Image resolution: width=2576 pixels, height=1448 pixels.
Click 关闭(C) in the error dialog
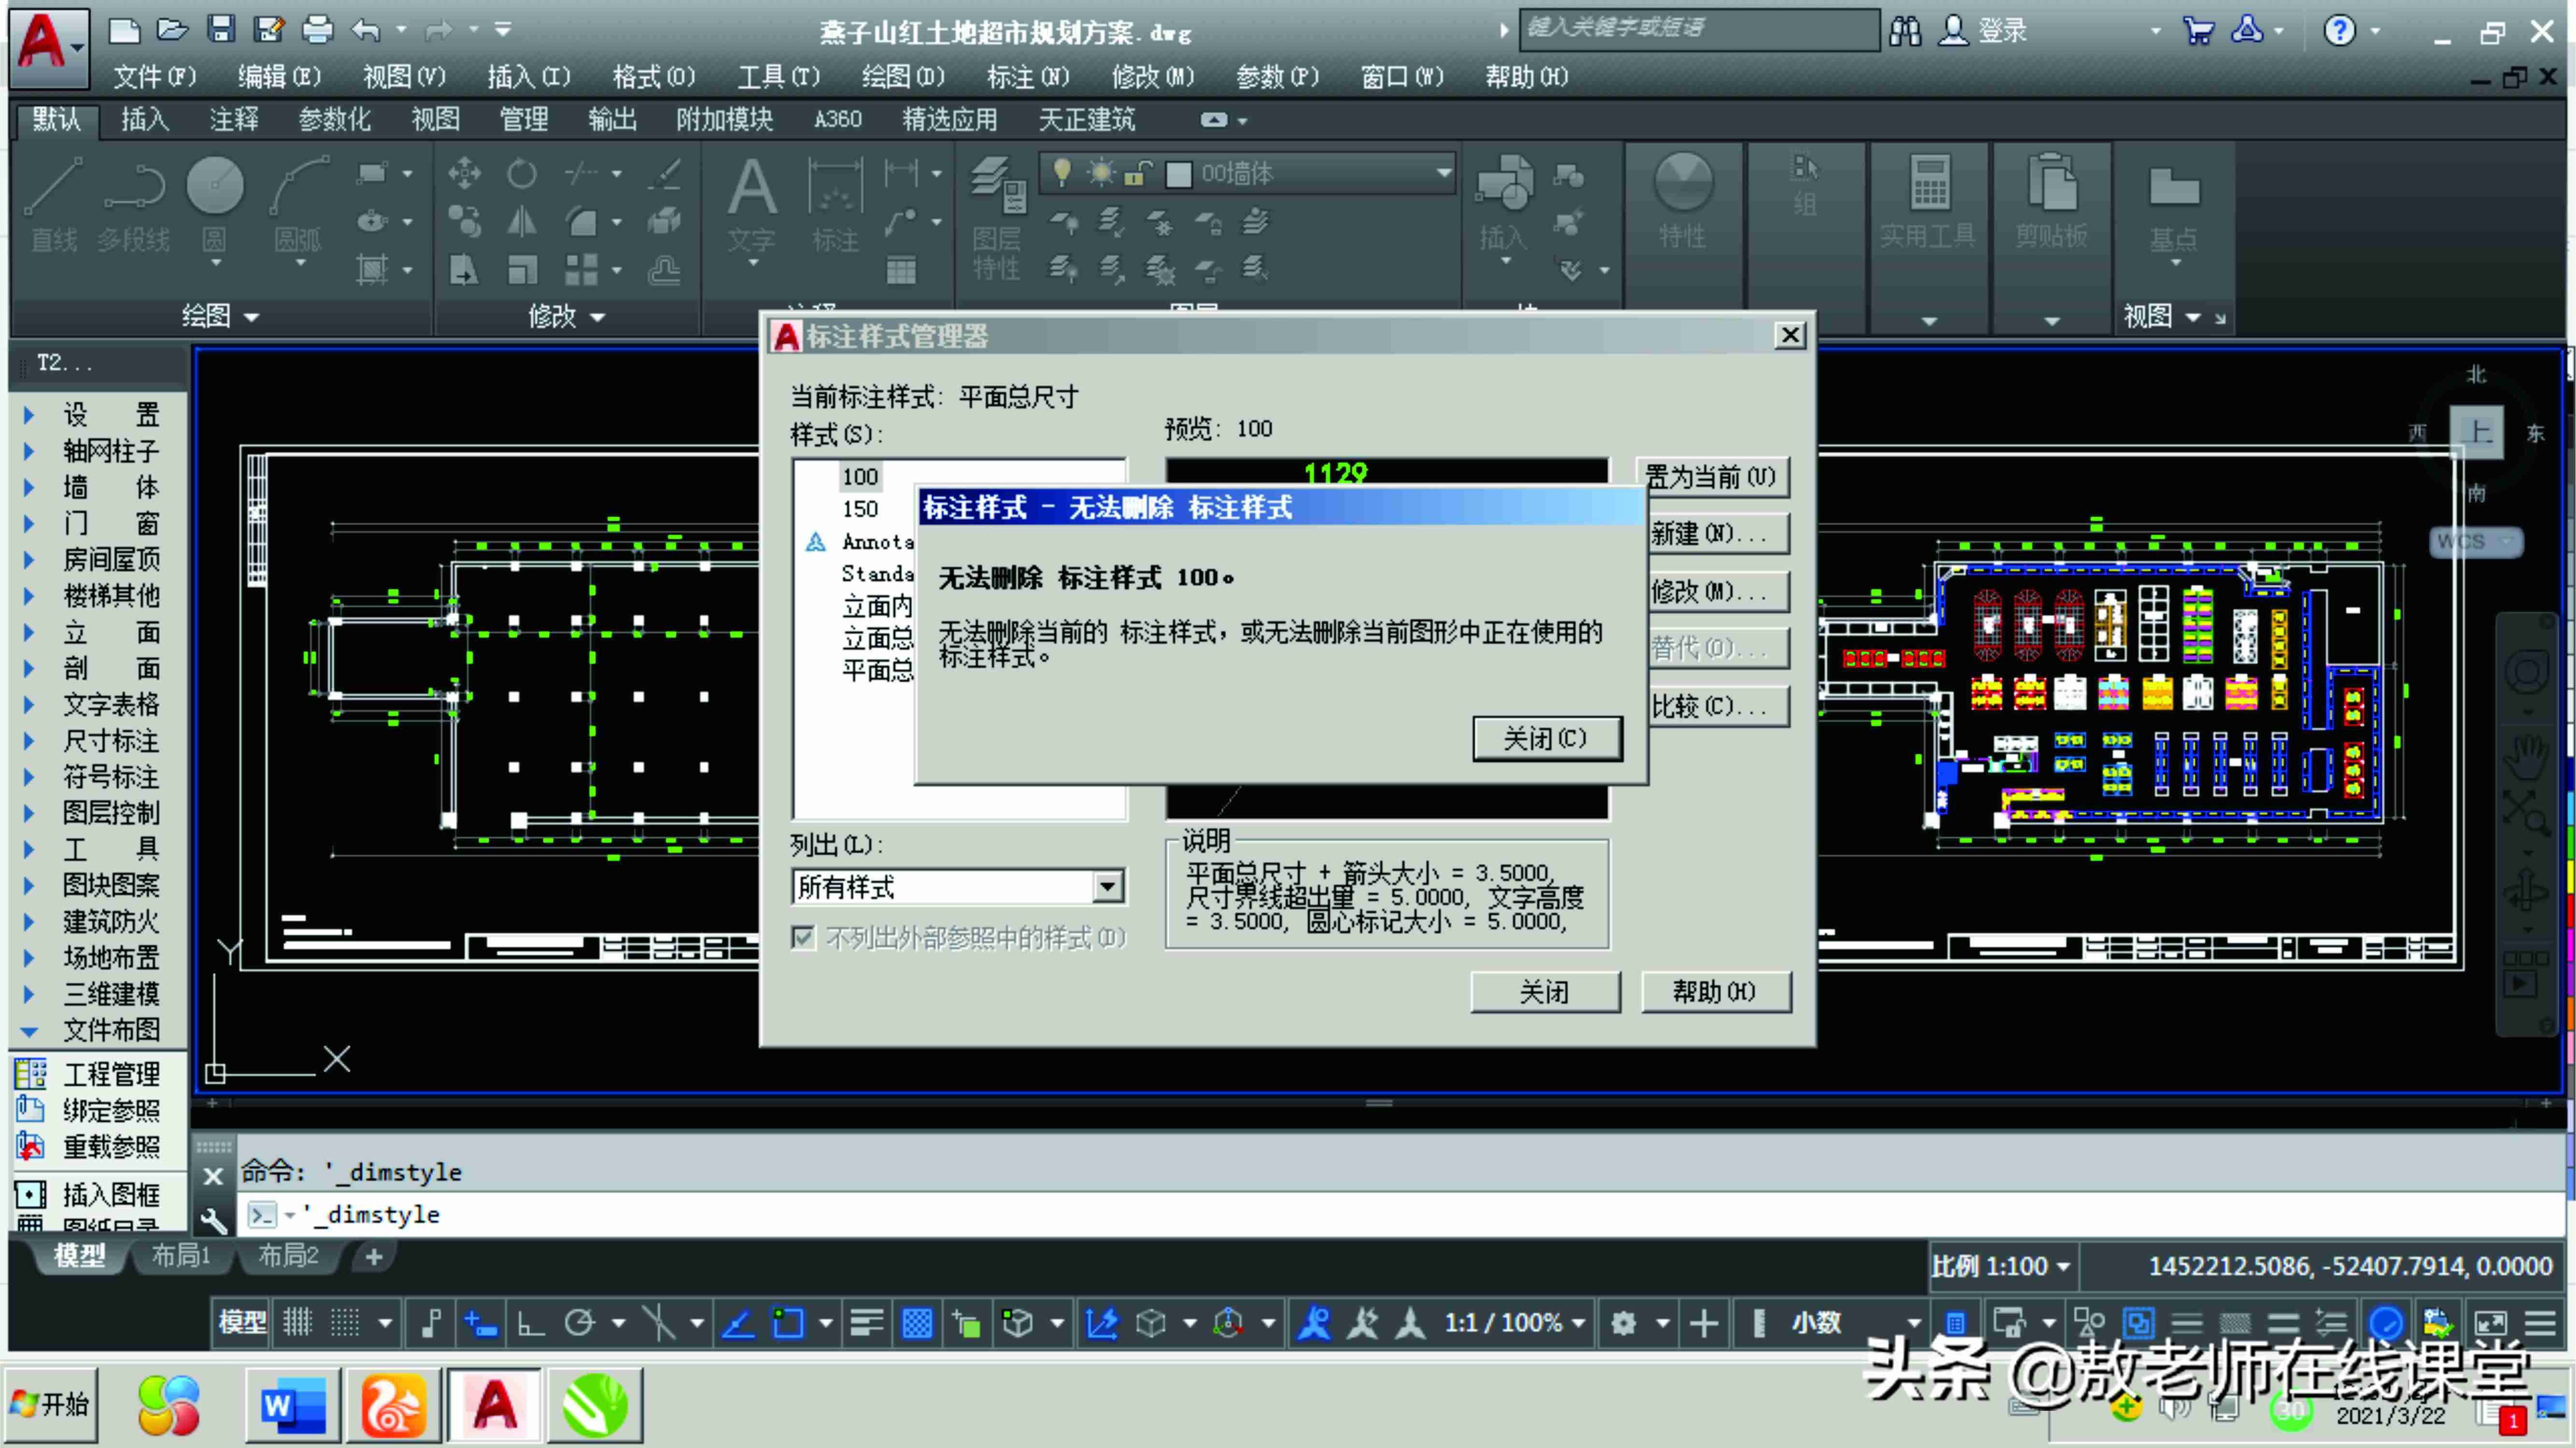[1546, 738]
